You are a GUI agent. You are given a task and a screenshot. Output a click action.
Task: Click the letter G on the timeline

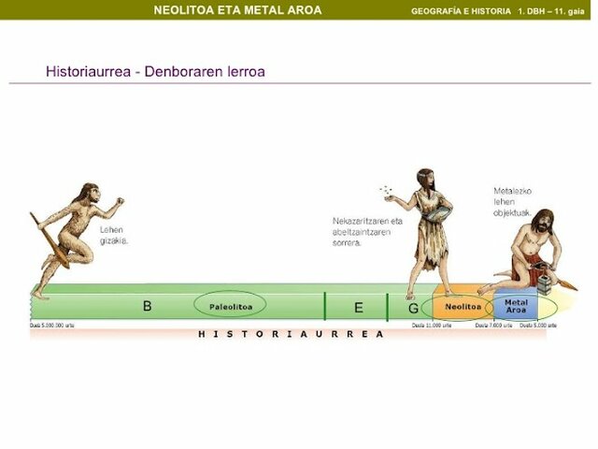click(413, 308)
